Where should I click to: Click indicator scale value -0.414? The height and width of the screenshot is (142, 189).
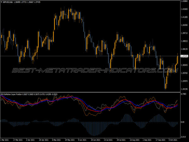tap(184, 137)
